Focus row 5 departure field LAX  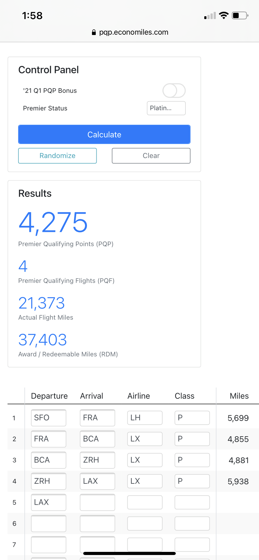pyautogui.click(x=48, y=502)
